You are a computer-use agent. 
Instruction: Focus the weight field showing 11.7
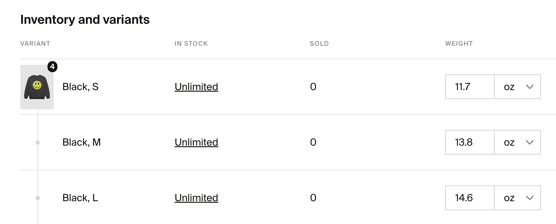click(470, 87)
